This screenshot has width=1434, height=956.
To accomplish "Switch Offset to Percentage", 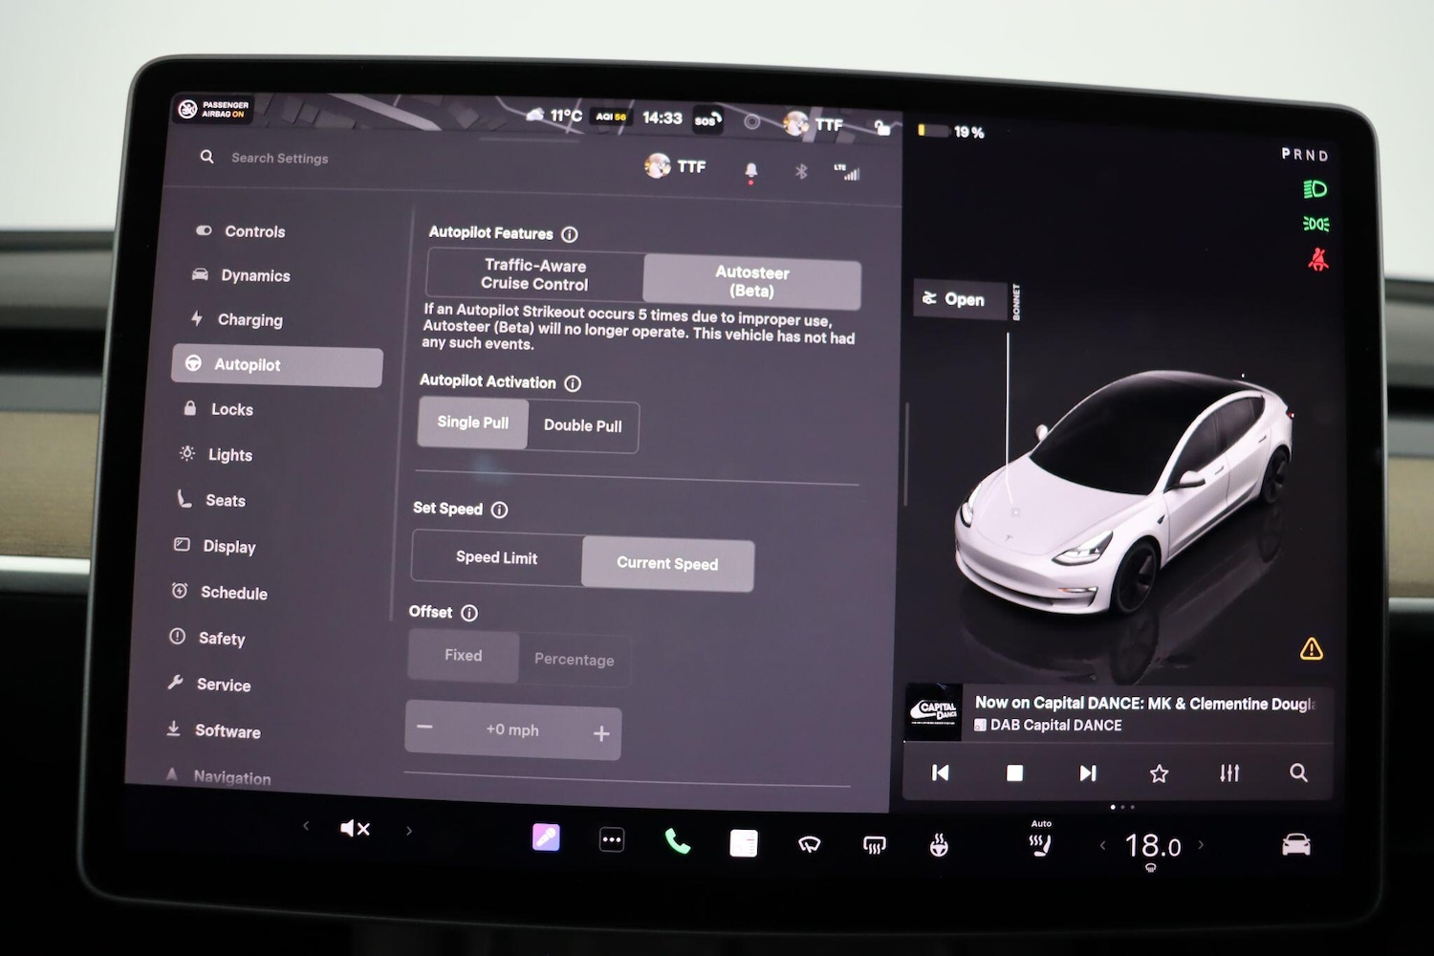I will (574, 659).
